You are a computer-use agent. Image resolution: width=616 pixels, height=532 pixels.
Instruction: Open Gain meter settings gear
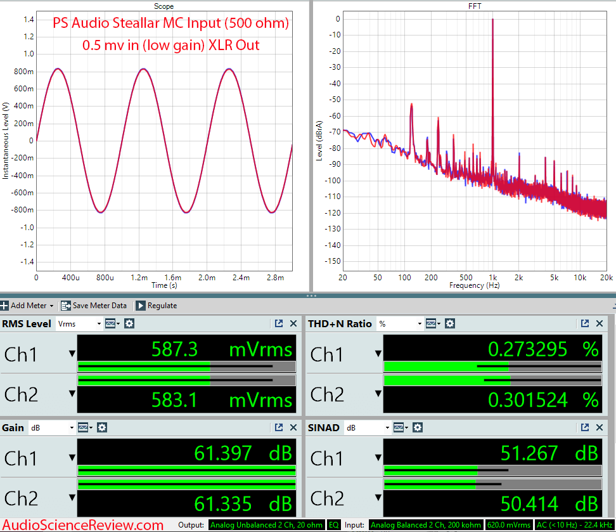102,427
